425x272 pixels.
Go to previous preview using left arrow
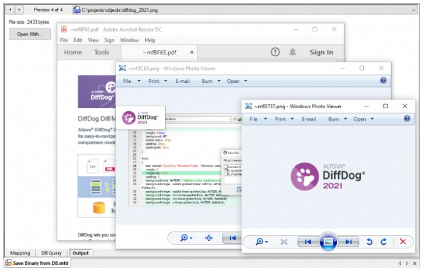[10, 10]
